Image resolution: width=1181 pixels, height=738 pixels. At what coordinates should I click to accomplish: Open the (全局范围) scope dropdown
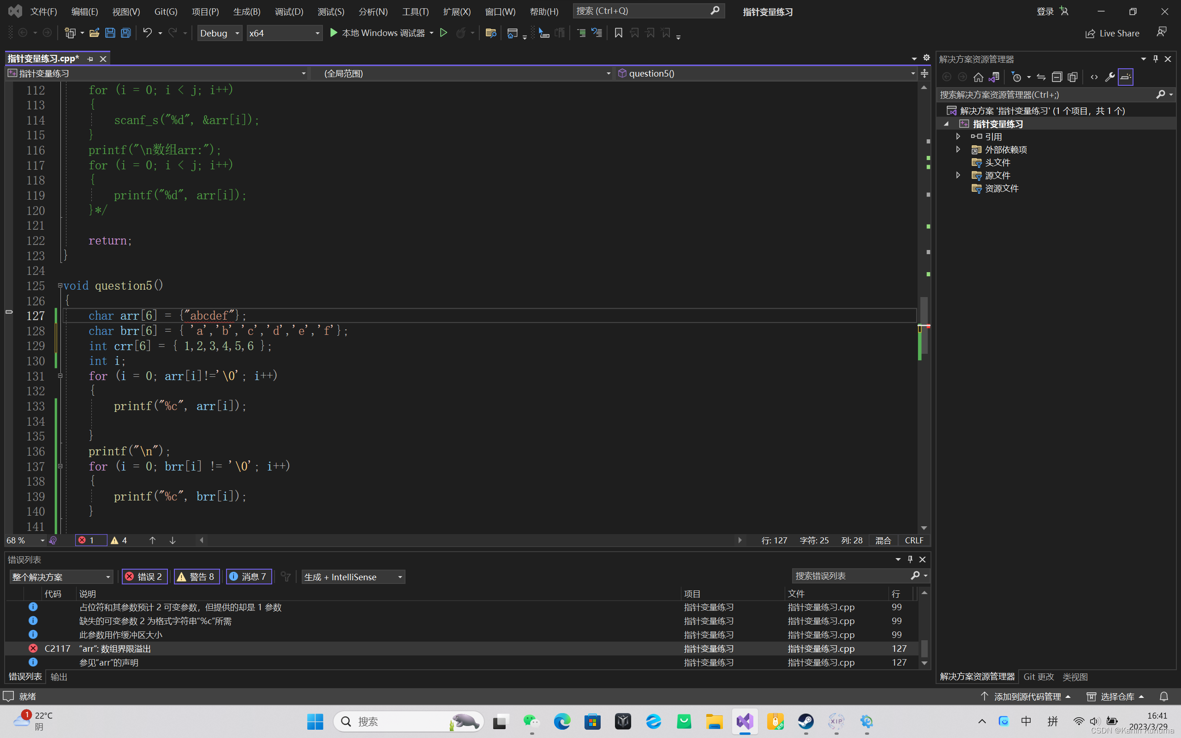coord(462,73)
